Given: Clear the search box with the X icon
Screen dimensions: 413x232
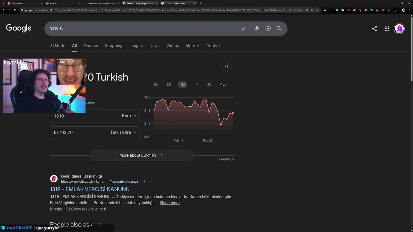Looking at the screenshot, I should (243, 29).
